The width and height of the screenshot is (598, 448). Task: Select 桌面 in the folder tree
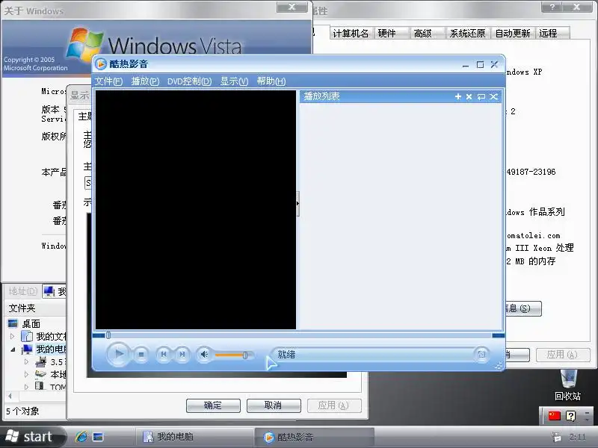click(31, 324)
